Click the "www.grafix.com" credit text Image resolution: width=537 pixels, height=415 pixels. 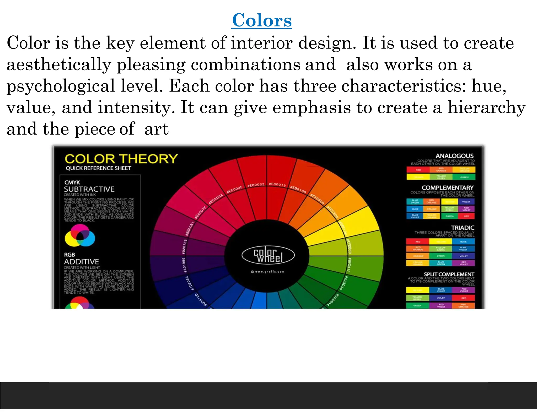[x=268, y=272]
